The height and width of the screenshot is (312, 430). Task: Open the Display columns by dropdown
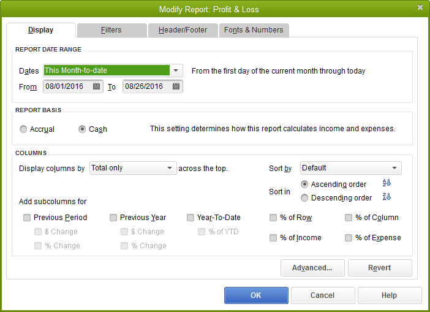pyautogui.click(x=170, y=168)
